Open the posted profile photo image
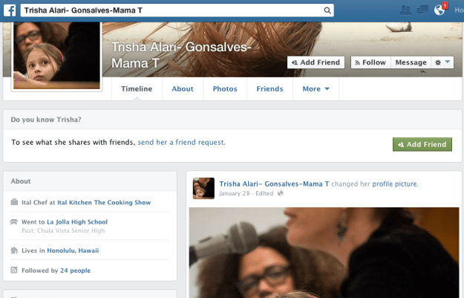This screenshot has height=298, width=464. pos(324,253)
